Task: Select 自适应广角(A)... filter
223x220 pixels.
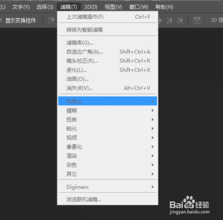Action: coord(107,52)
